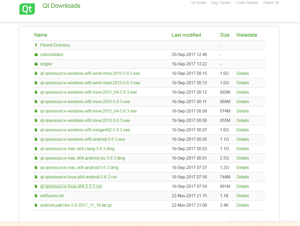The width and height of the screenshot is (300, 226).
Task: Click file icon for linux-x64-5.6.3.run
Action: coord(36,186)
